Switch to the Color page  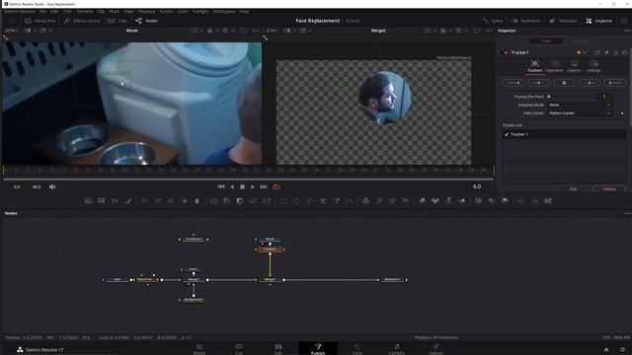click(x=357, y=348)
